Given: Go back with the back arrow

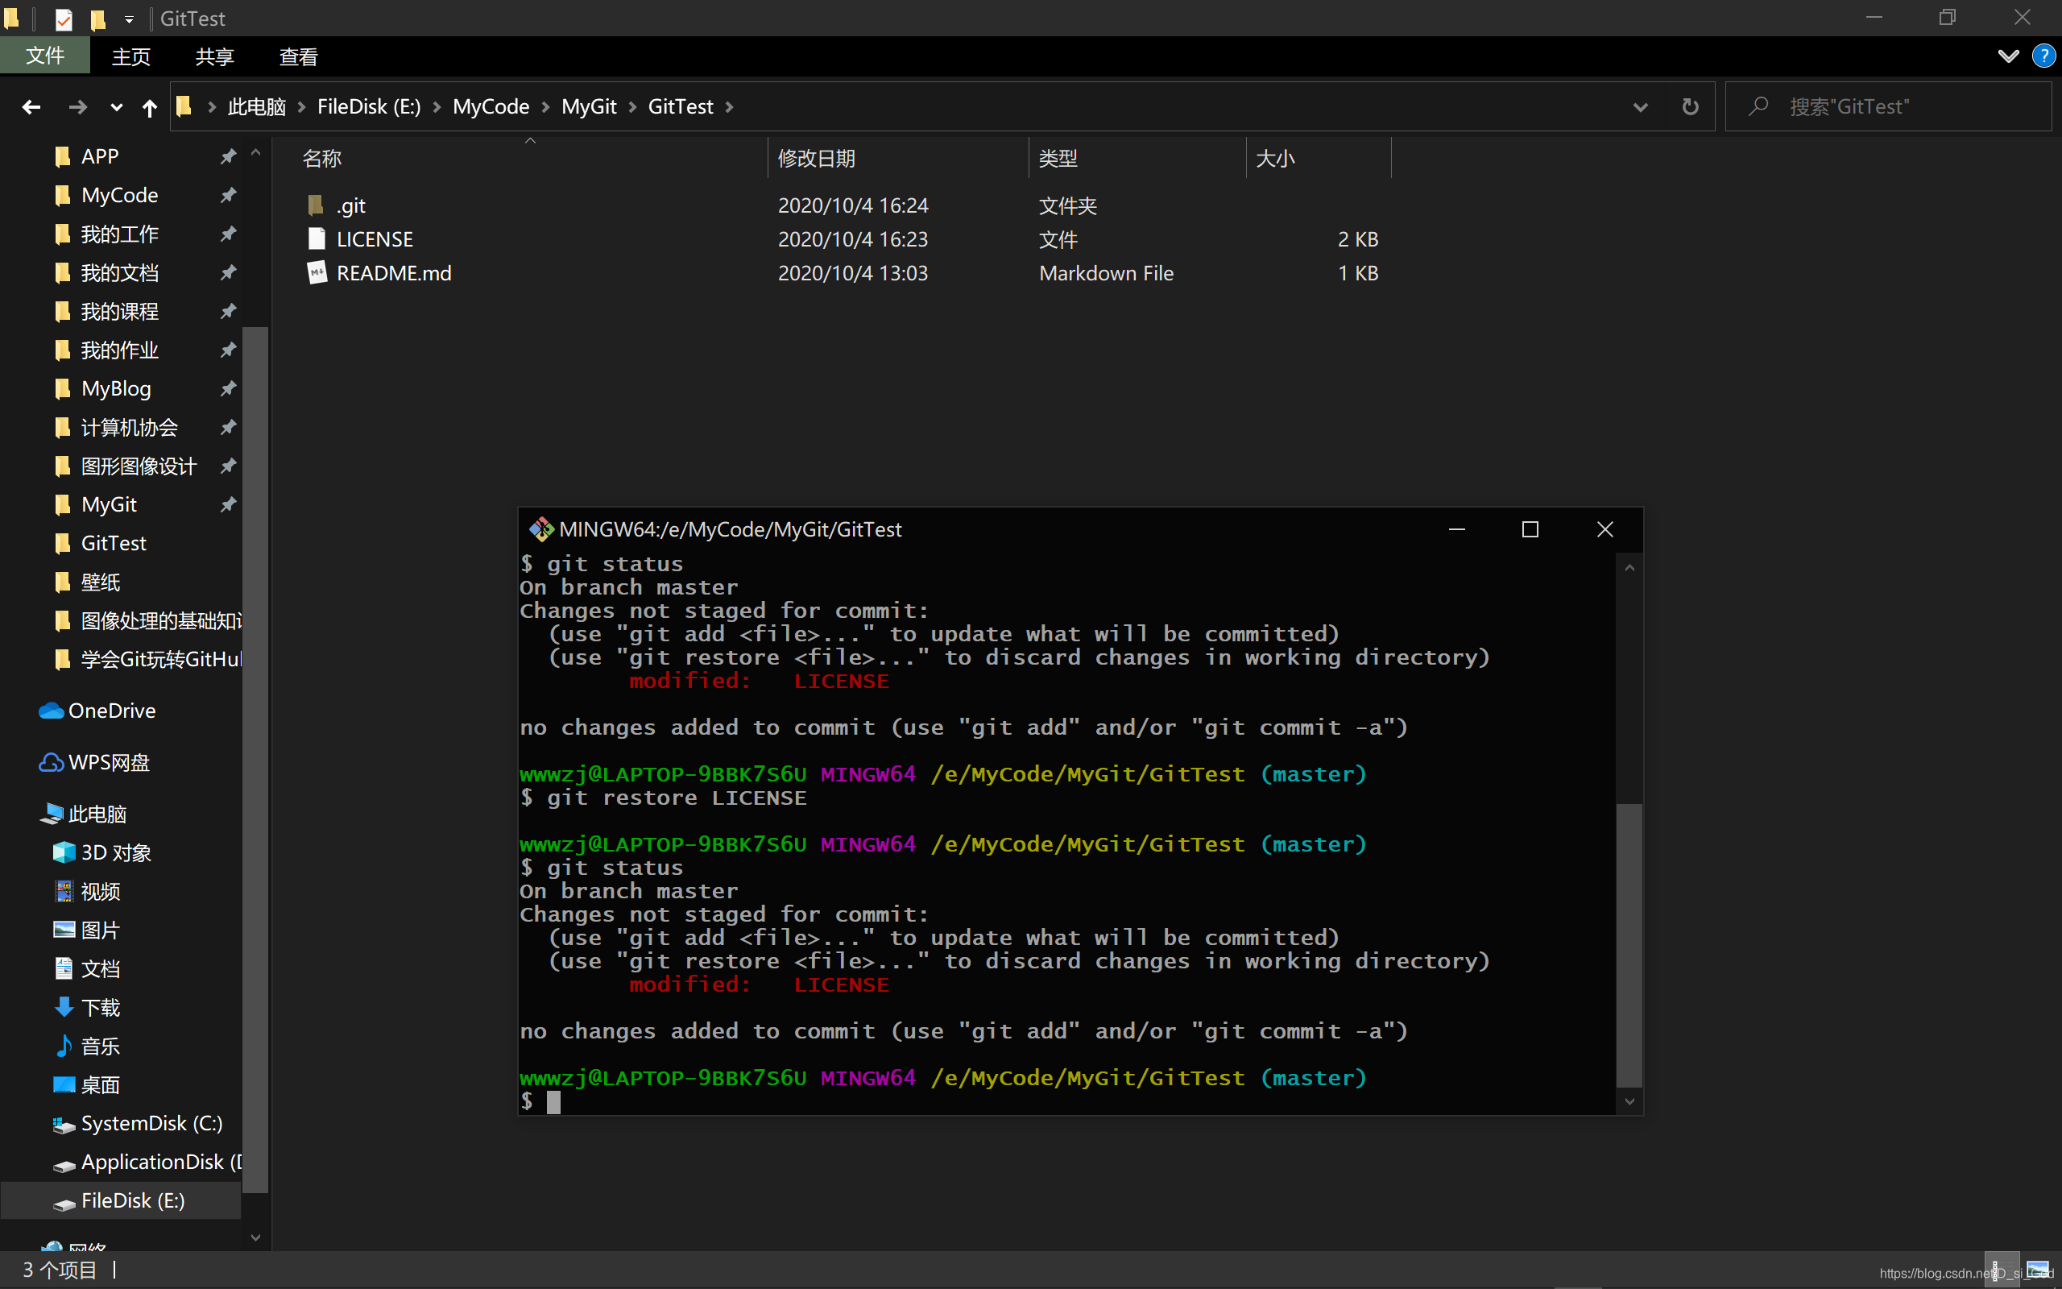Looking at the screenshot, I should tap(31, 107).
